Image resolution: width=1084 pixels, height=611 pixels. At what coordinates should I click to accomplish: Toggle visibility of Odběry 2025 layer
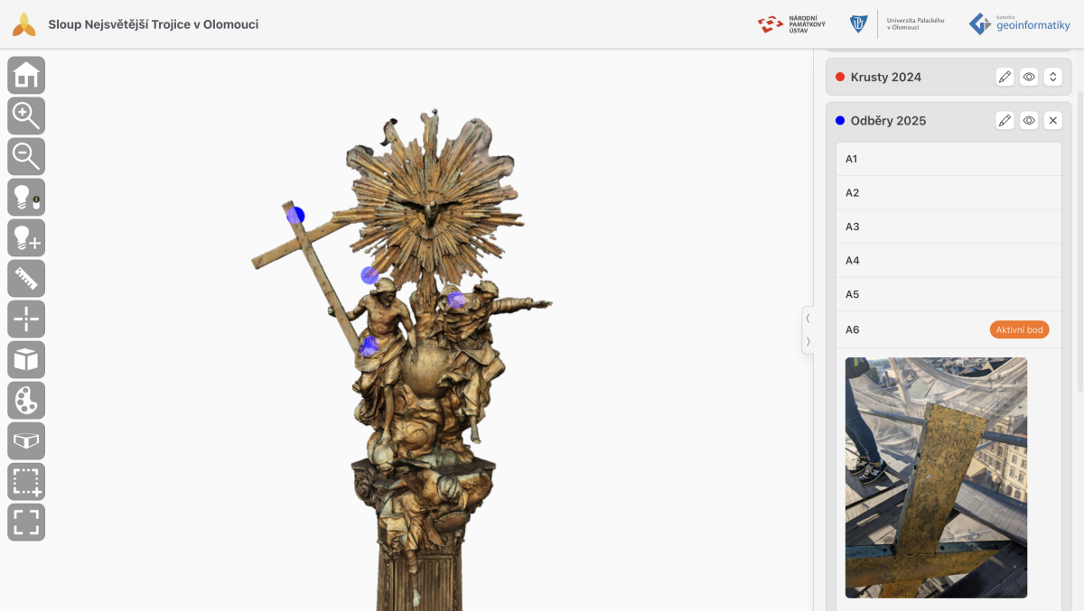1028,121
